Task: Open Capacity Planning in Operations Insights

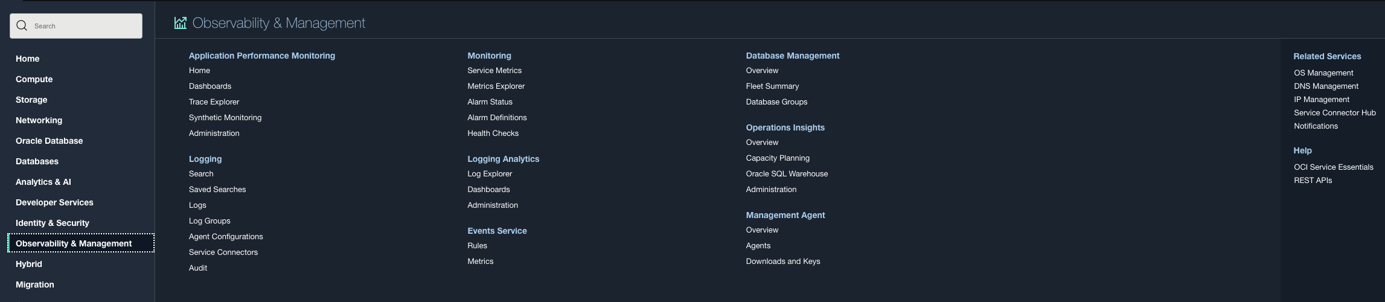Action: 778,158
